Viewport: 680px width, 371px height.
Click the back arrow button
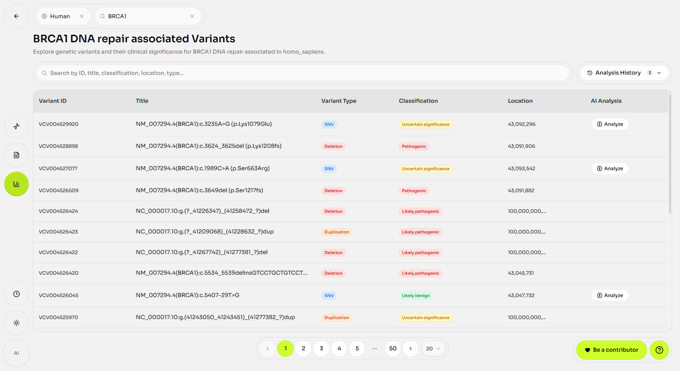click(16, 16)
